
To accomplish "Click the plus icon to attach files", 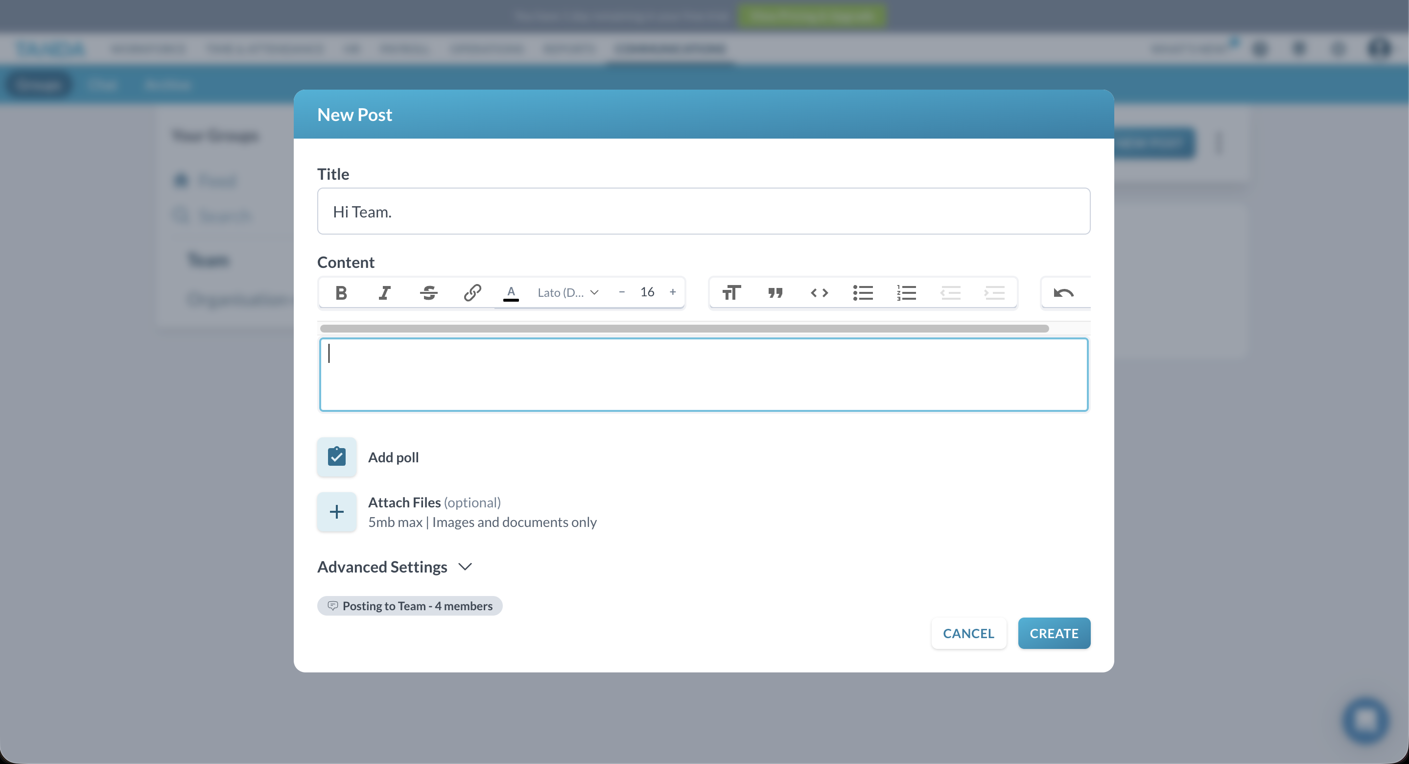I will point(336,512).
